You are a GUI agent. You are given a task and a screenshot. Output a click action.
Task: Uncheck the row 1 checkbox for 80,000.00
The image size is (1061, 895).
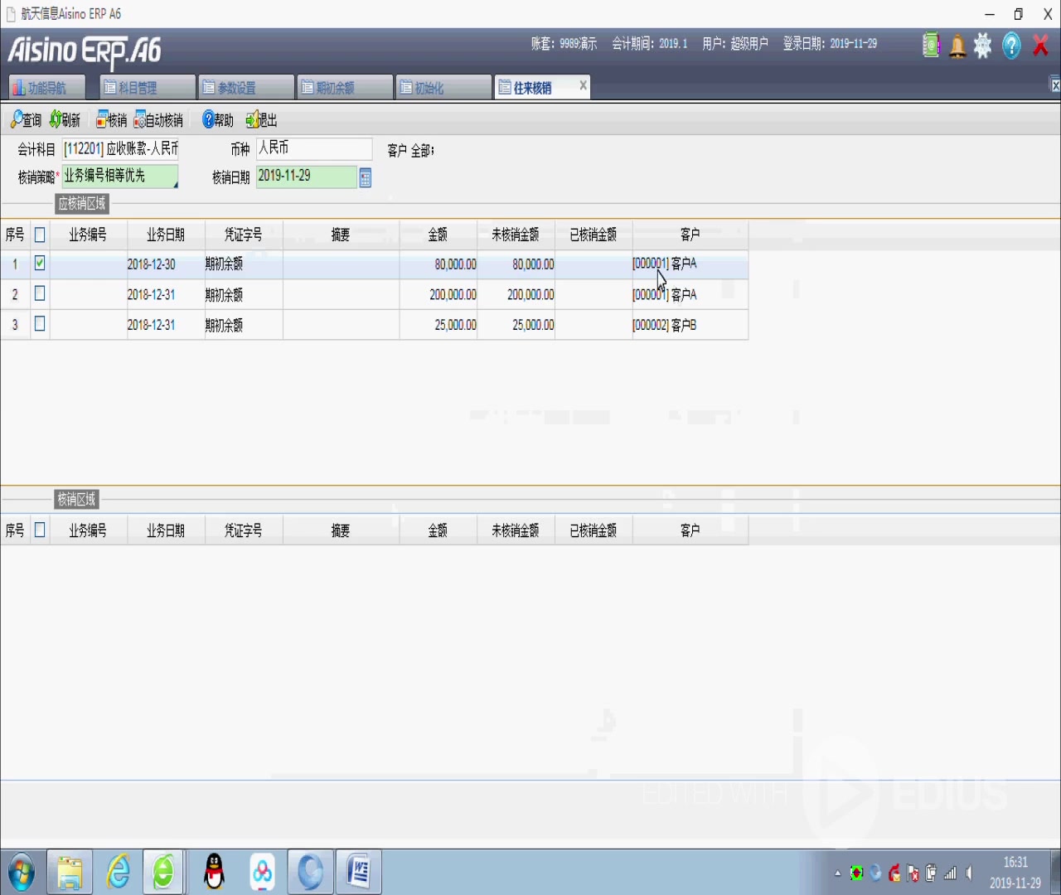[40, 264]
